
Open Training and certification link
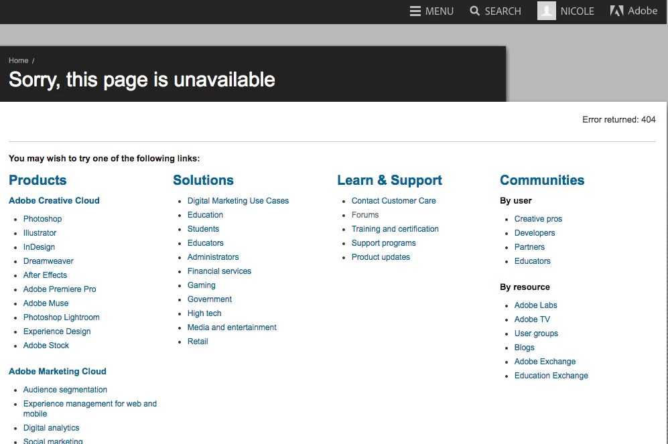pyautogui.click(x=395, y=228)
